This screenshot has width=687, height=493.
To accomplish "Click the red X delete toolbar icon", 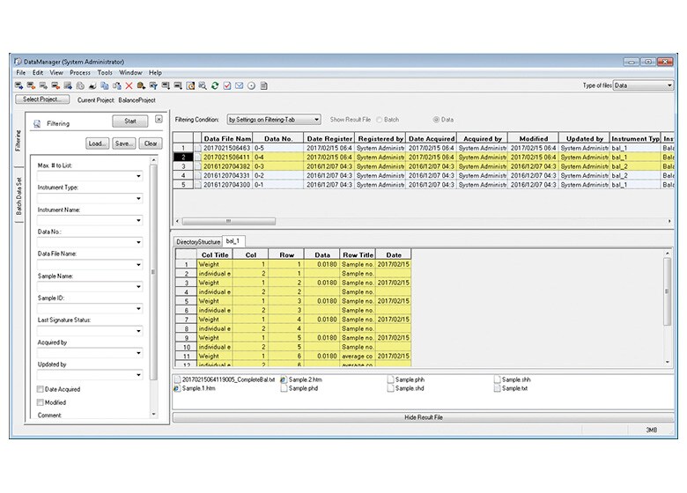I will [129, 85].
